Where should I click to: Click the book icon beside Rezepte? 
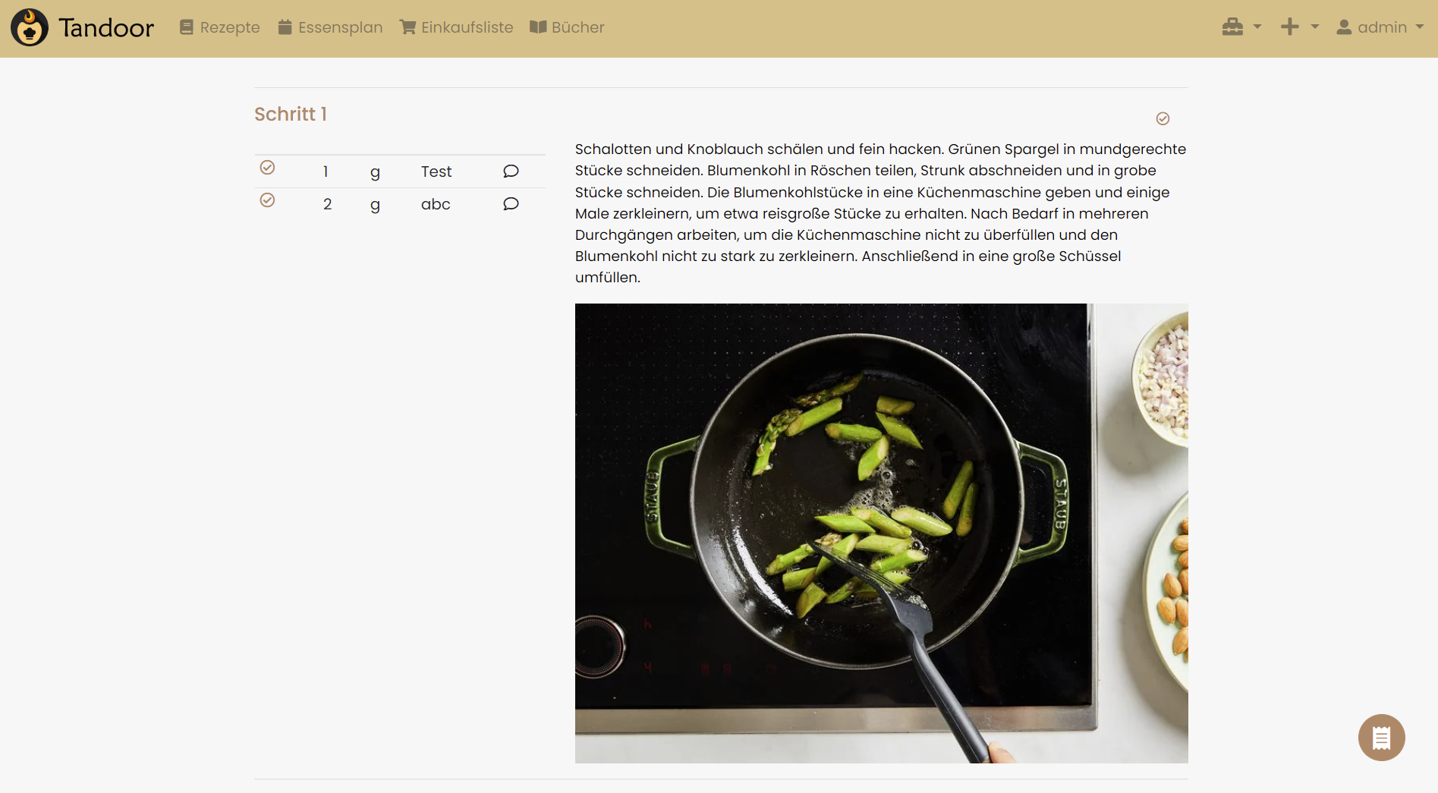click(x=186, y=27)
